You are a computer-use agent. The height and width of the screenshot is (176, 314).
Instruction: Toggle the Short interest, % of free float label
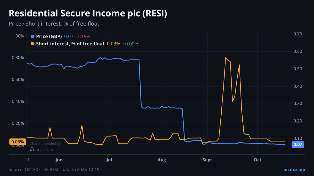pyautogui.click(x=70, y=44)
